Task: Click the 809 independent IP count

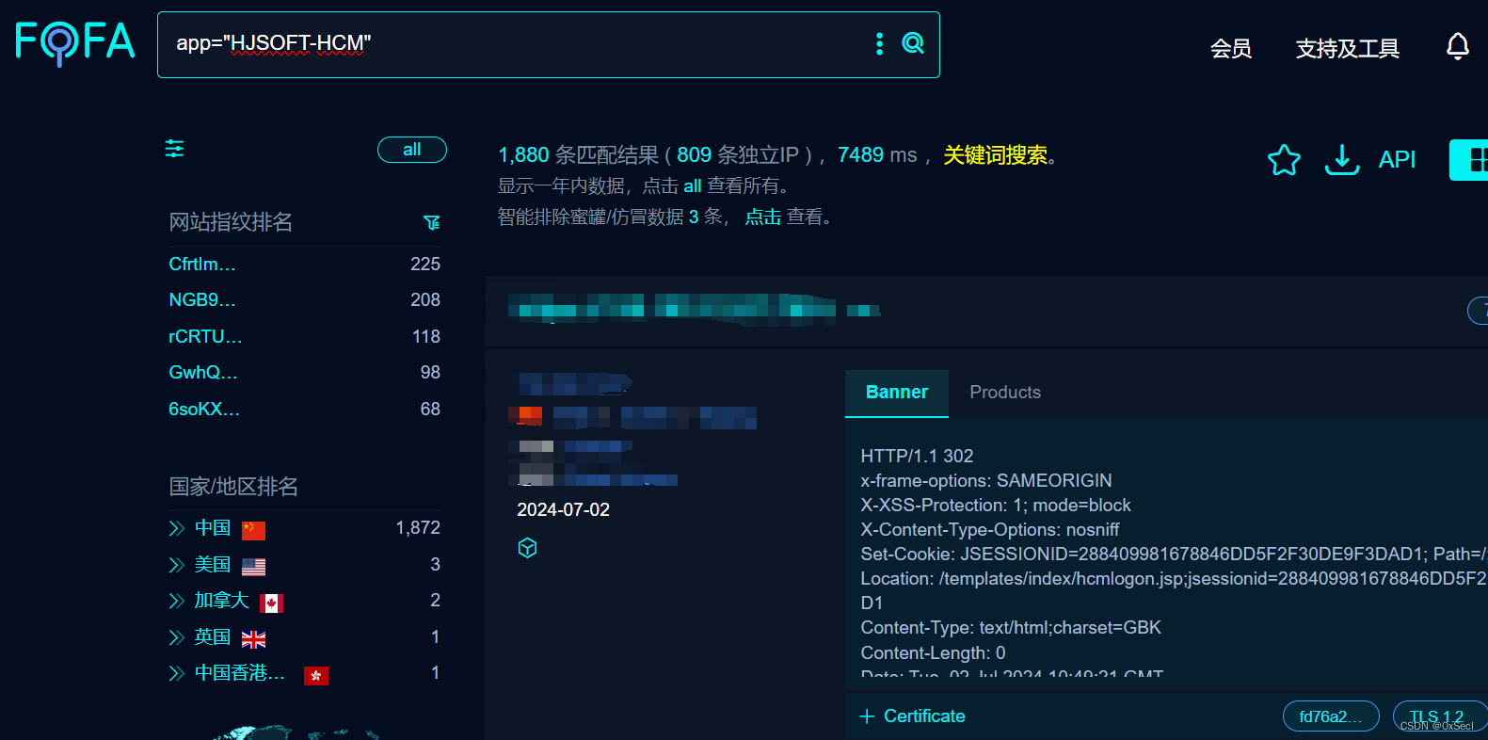Action: click(x=695, y=155)
